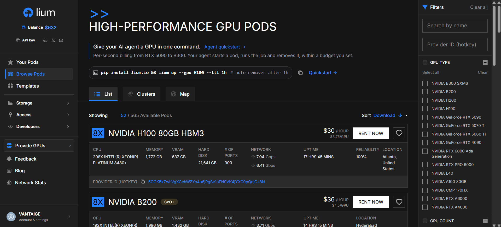Favorite the NVIDIA B200 spot pod
Viewport: 501px width, 227px height.
(399, 202)
